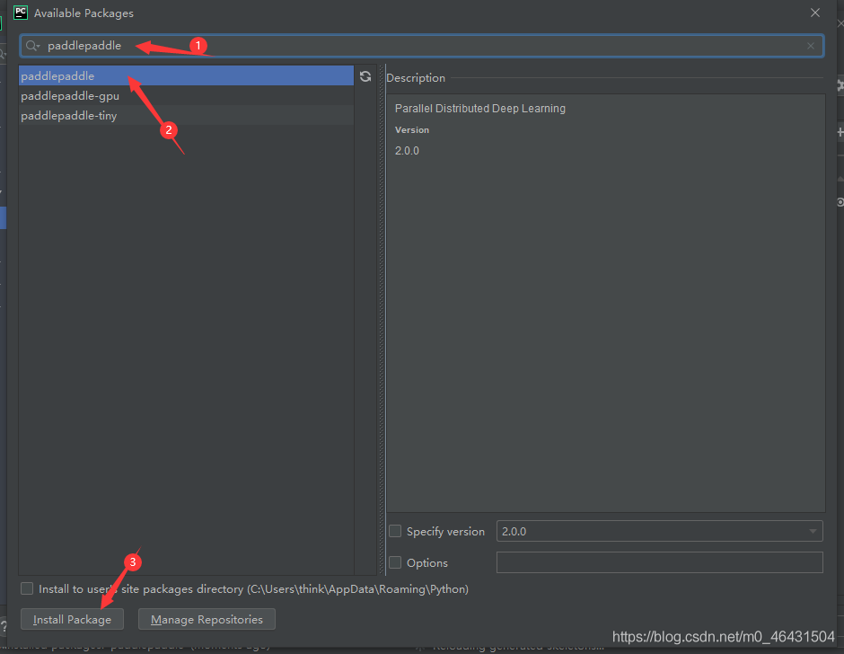Click the gear icon behind the dialog
The height and width of the screenshot is (654, 844).
(x=840, y=202)
